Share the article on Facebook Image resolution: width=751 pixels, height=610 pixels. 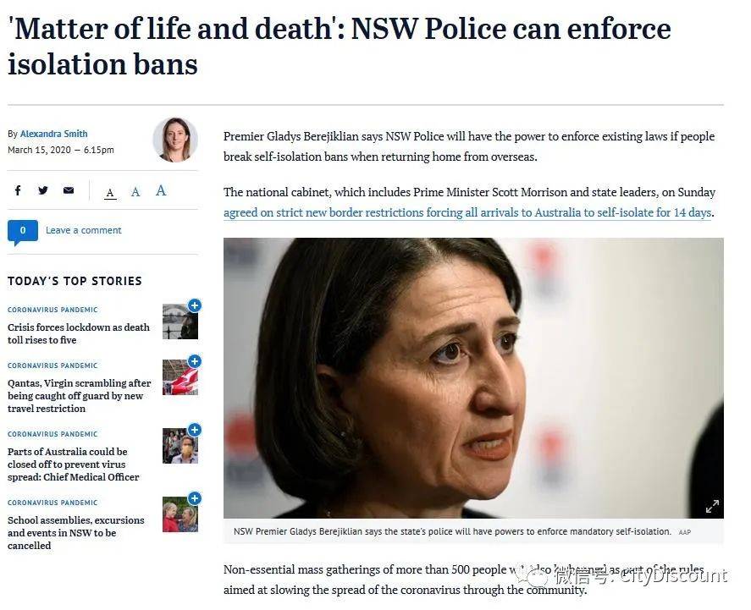pyautogui.click(x=18, y=190)
